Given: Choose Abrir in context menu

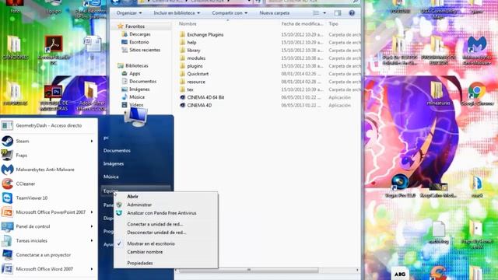Looking at the screenshot, I should [166, 197].
